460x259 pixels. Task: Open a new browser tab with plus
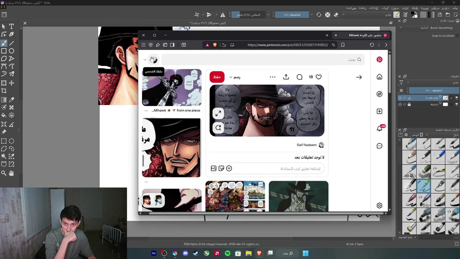click(327, 35)
